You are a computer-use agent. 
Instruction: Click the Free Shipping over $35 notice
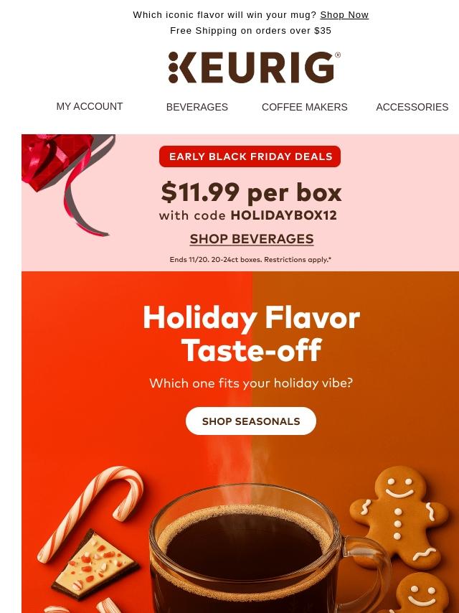[x=250, y=30]
